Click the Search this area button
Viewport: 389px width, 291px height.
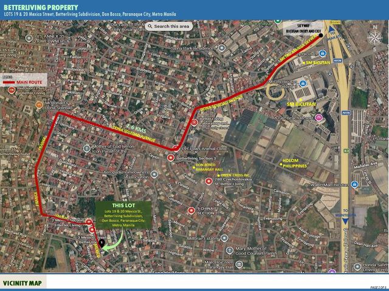(x=169, y=26)
